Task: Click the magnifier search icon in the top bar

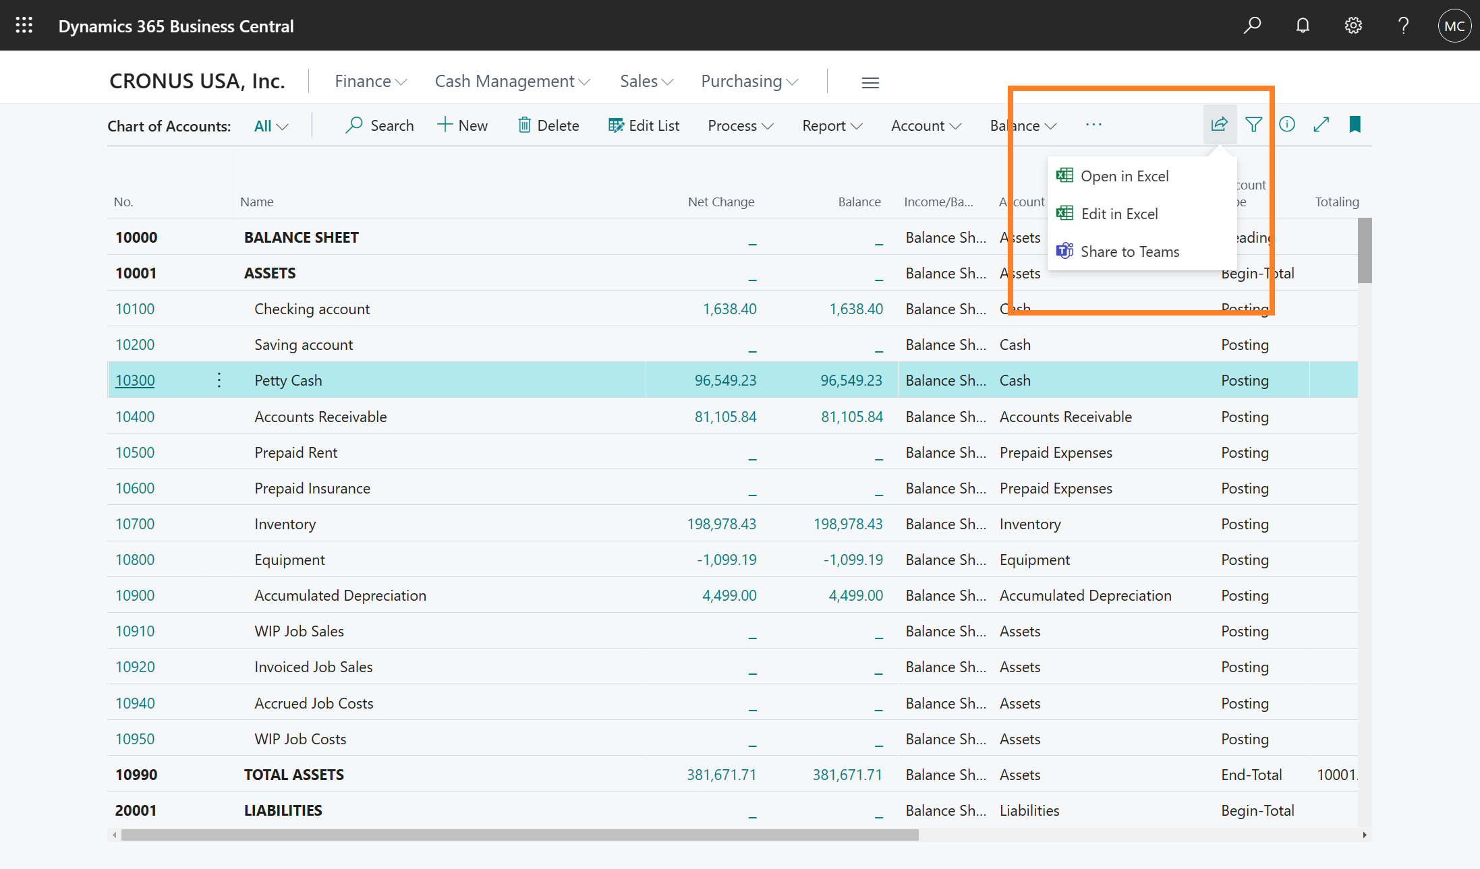Action: (1252, 26)
